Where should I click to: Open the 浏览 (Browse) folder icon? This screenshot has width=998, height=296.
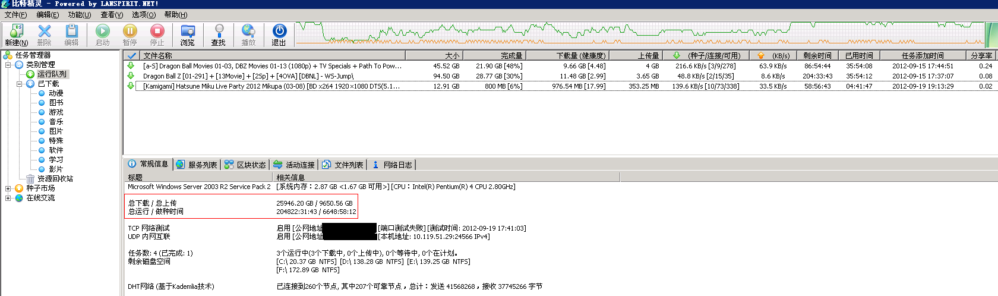coord(188,32)
